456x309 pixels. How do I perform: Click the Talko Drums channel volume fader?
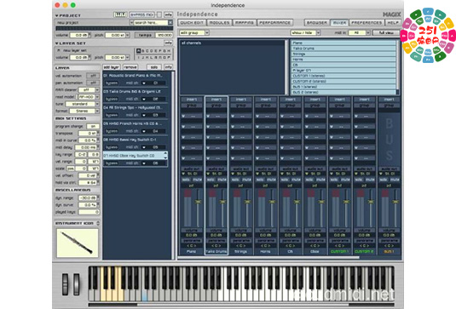point(222,202)
